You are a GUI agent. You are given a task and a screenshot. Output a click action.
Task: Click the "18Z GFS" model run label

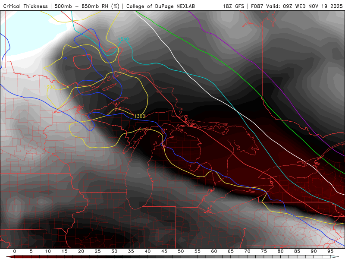coord(233,6)
